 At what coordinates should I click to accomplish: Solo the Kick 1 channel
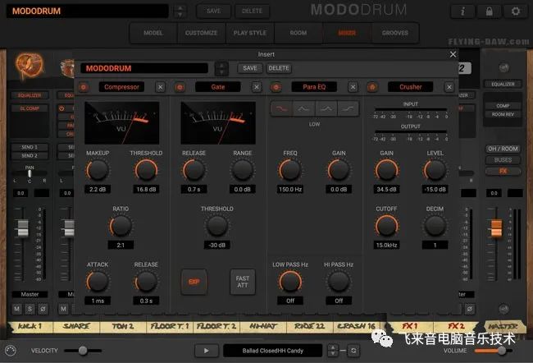point(30,309)
